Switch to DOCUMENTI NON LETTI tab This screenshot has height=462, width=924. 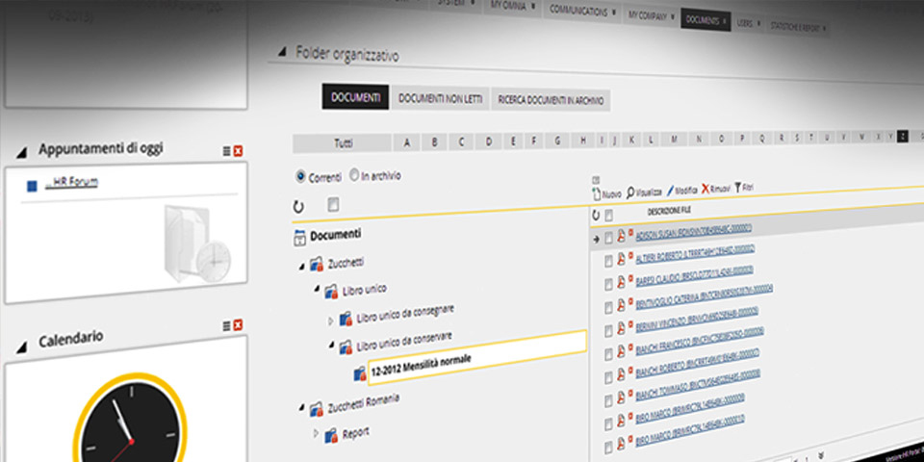(440, 98)
